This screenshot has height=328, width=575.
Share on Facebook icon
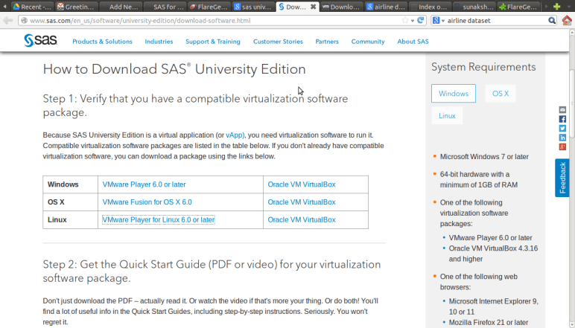(562, 119)
